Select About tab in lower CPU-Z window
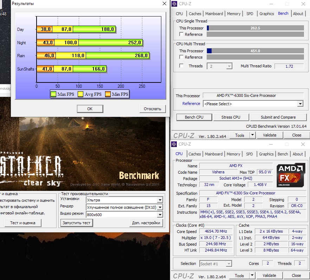Image resolution: width=310 pixels, height=280 pixels. [298, 154]
